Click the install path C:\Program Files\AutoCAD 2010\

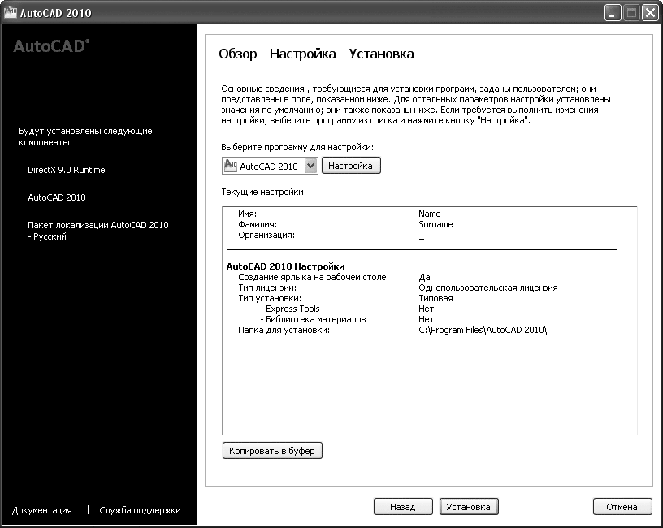click(x=483, y=330)
